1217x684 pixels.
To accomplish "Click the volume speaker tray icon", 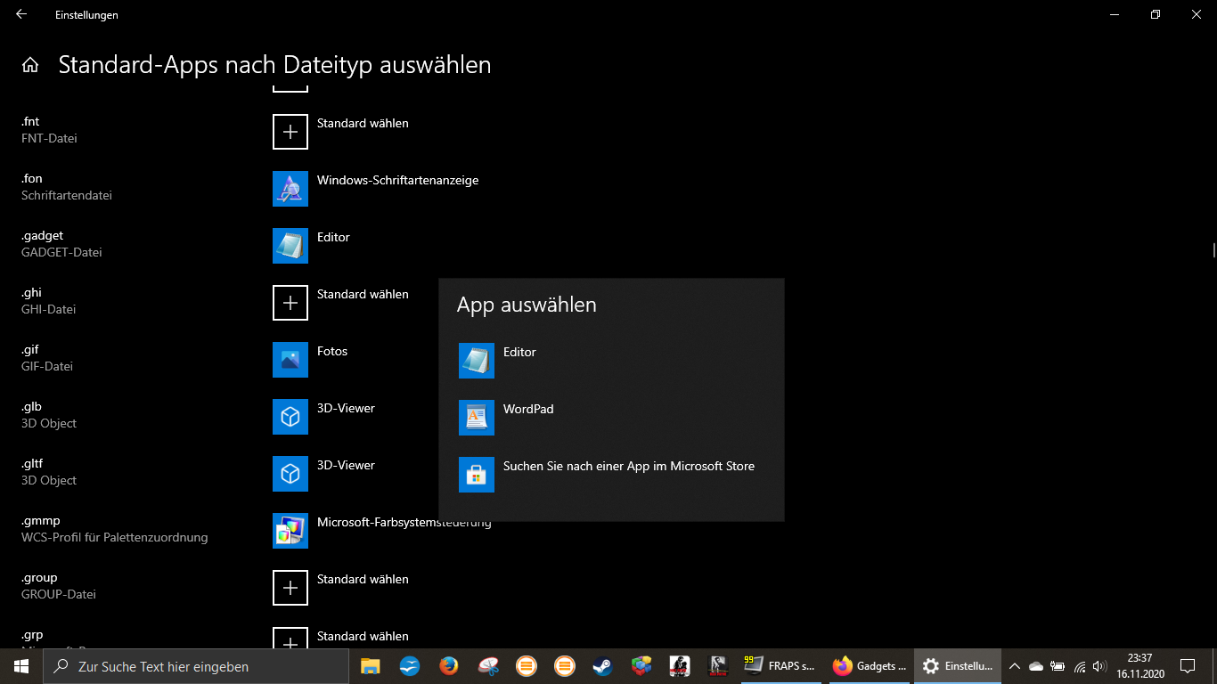I will tap(1100, 666).
